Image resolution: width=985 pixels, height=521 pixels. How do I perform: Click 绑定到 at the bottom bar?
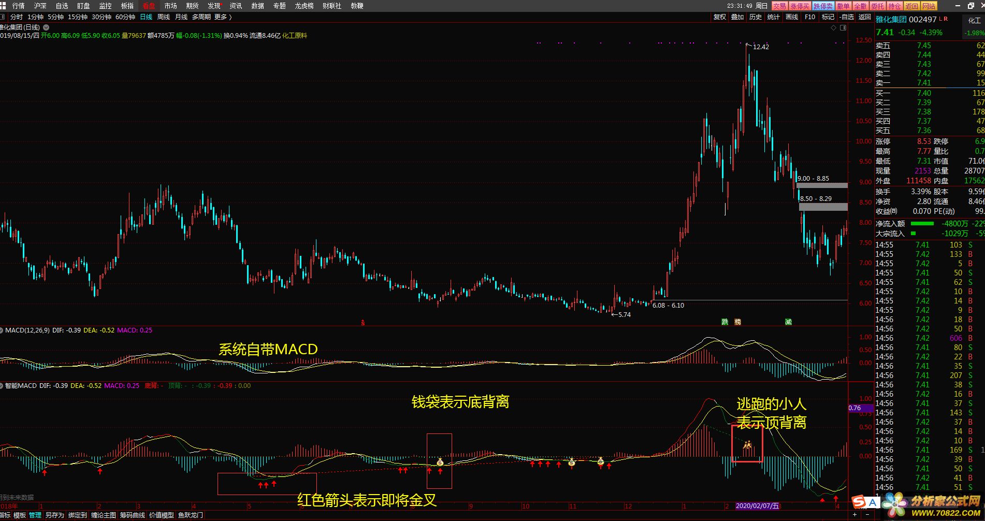78,515
